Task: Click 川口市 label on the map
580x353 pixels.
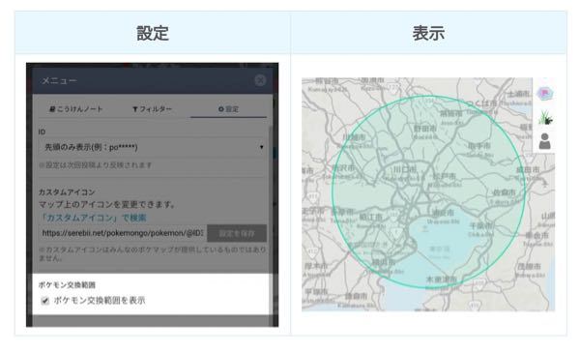Action: point(404,169)
